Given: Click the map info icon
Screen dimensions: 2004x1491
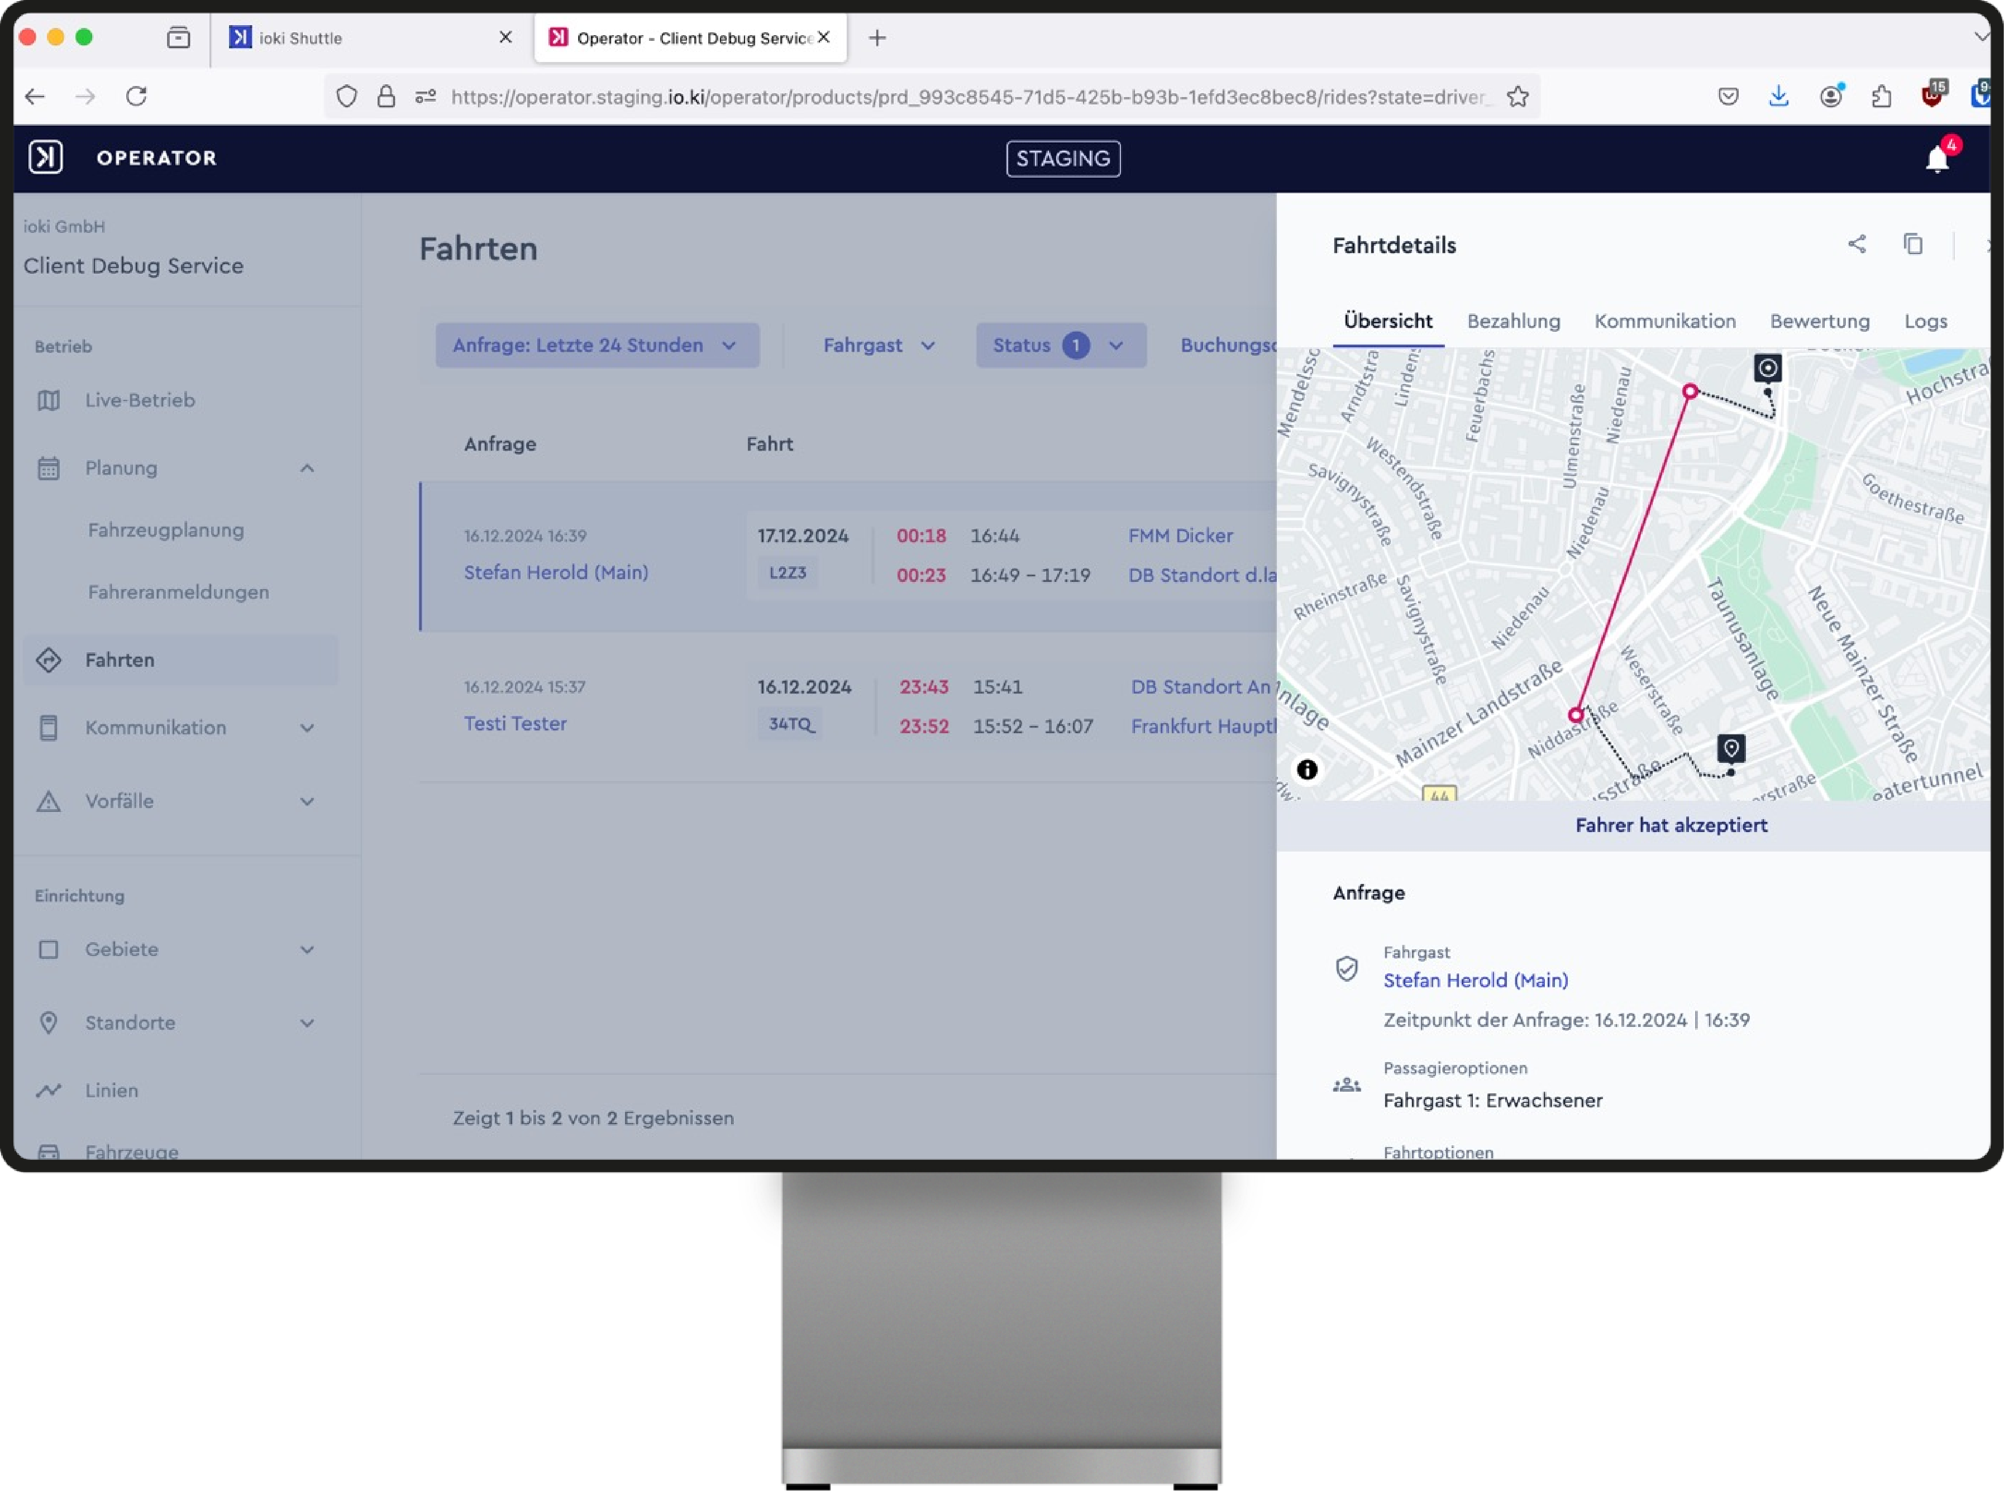Looking at the screenshot, I should click(x=1307, y=770).
